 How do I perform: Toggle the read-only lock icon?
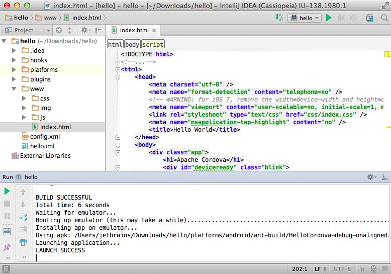pyautogui.click(x=362, y=269)
